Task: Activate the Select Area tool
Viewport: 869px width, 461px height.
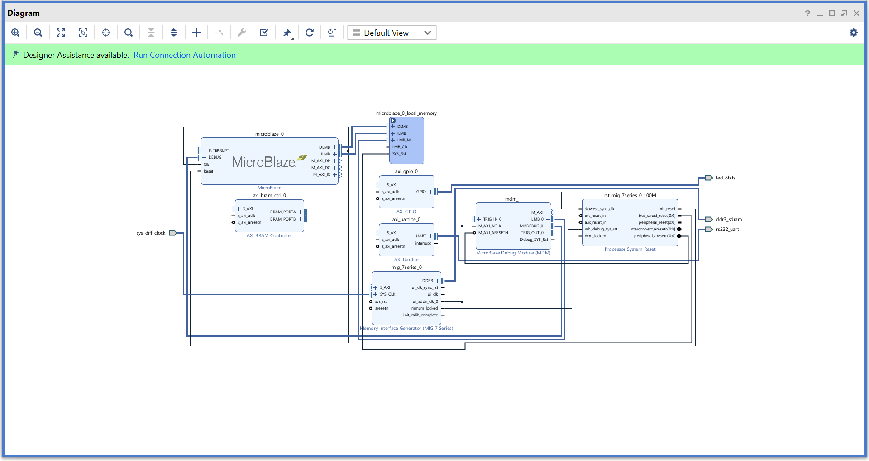Action: click(x=83, y=33)
